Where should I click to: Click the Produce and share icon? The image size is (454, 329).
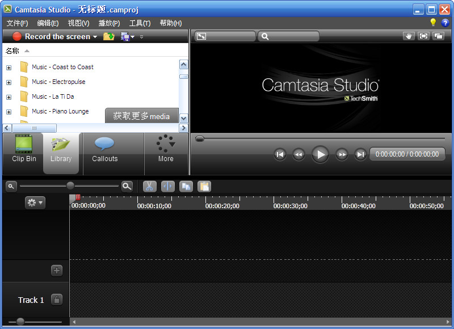tap(125, 37)
